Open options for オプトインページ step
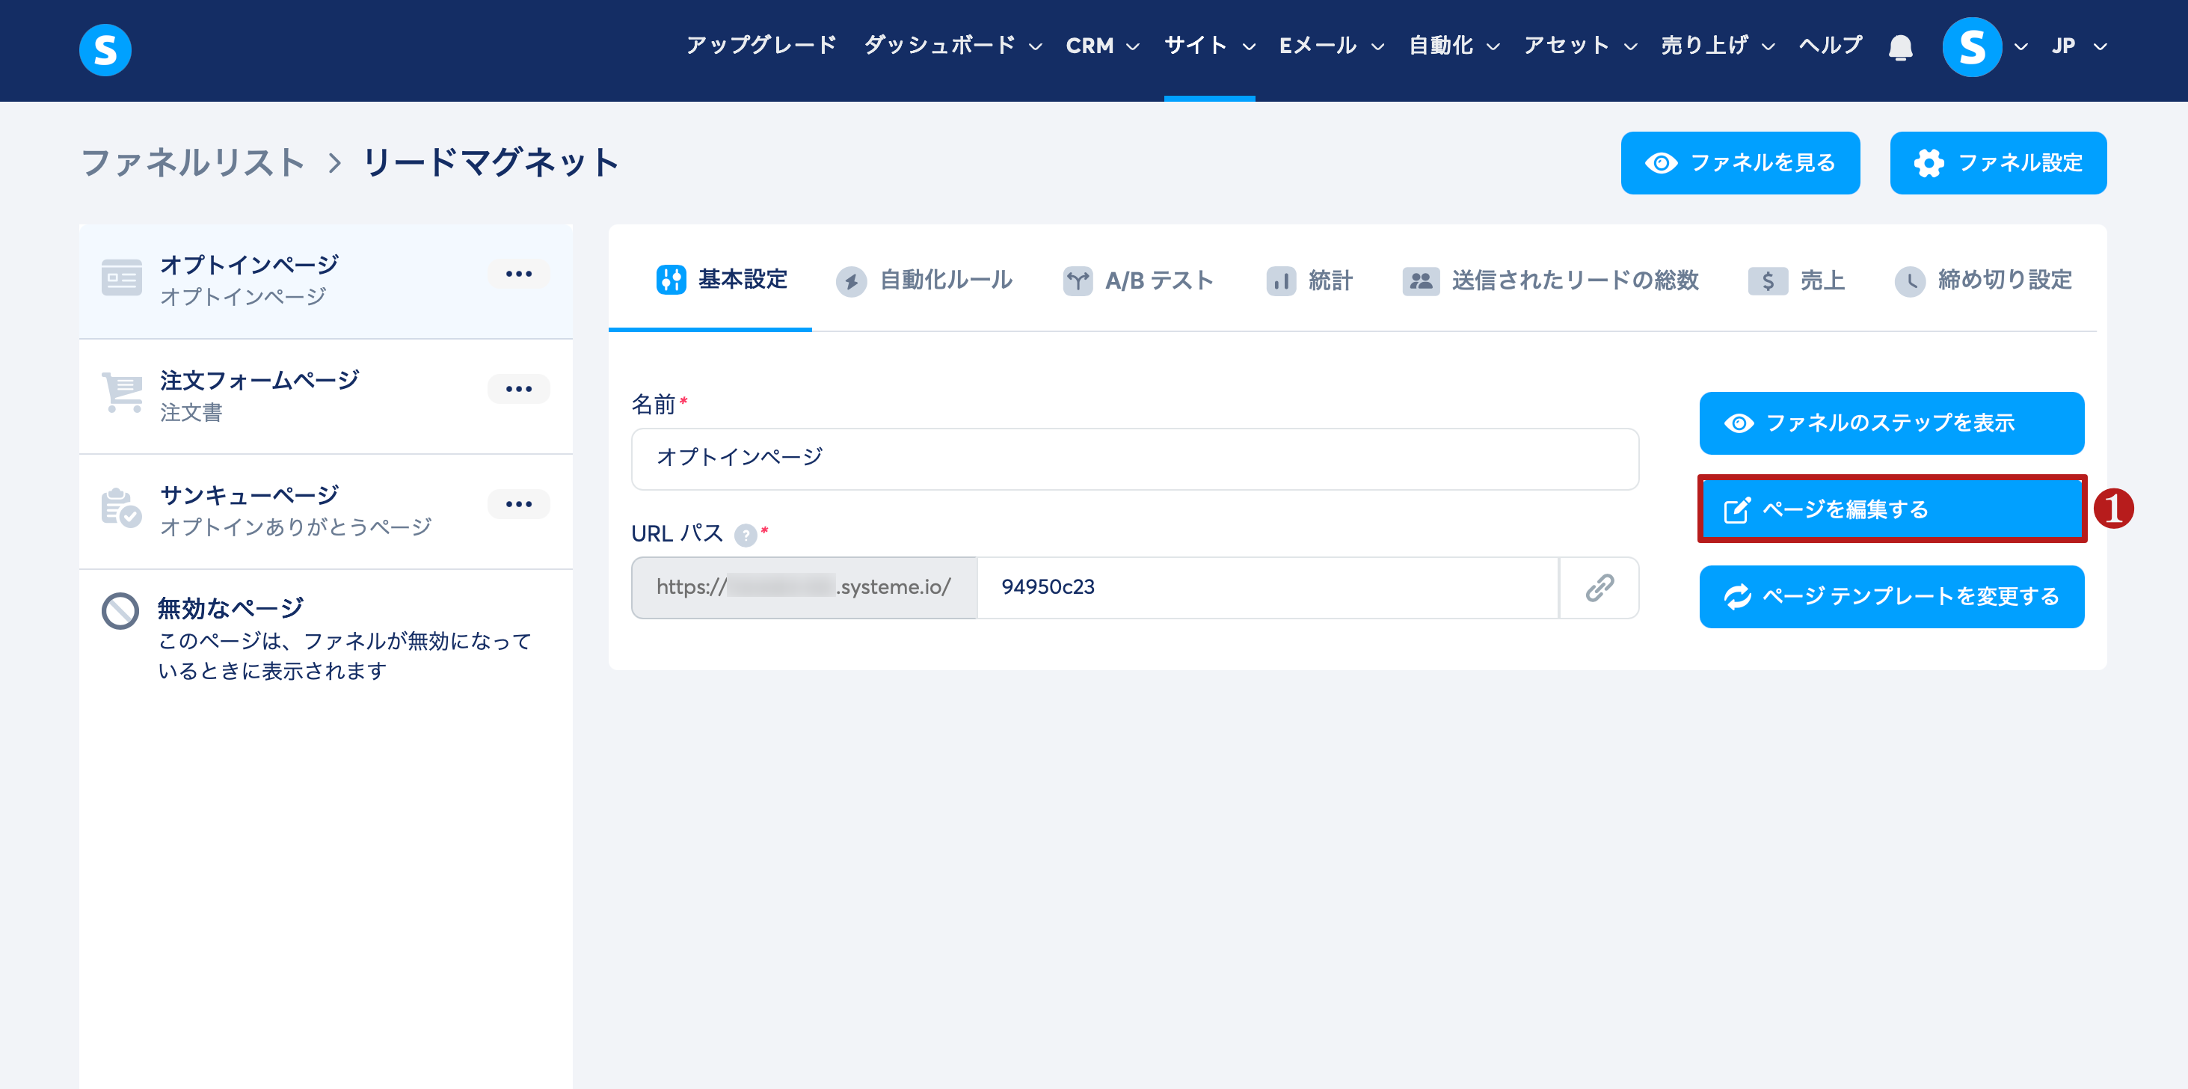 click(518, 274)
